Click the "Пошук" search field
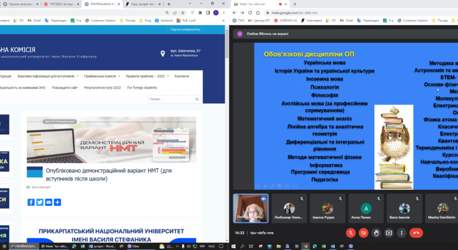 (x=174, y=99)
